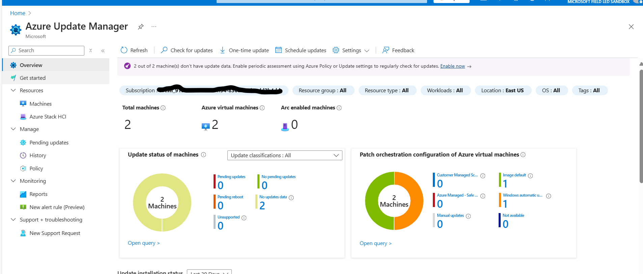Open the more options ellipsis

[154, 27]
